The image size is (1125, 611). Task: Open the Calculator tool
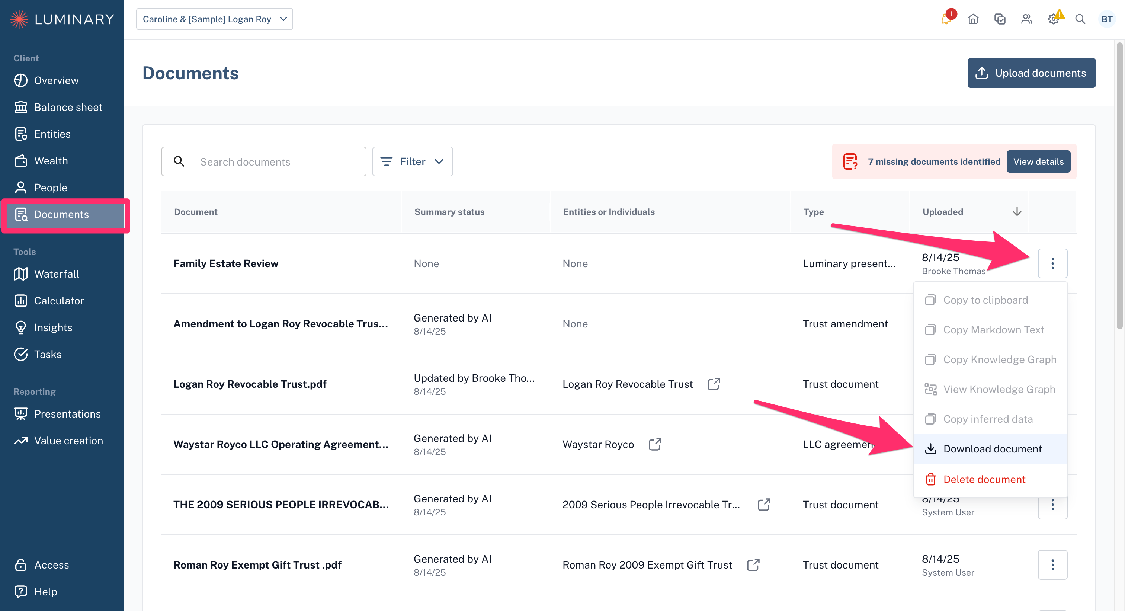tap(62, 301)
